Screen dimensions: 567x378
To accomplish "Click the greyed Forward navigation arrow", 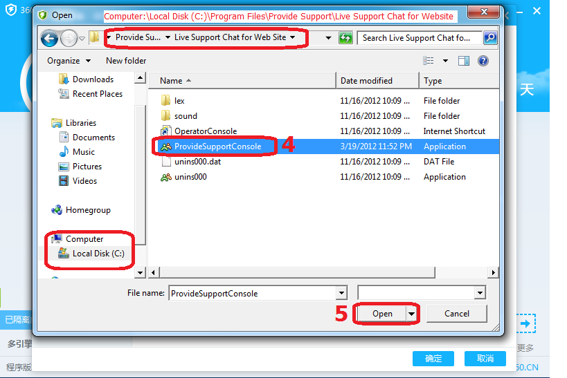I will tap(69, 38).
